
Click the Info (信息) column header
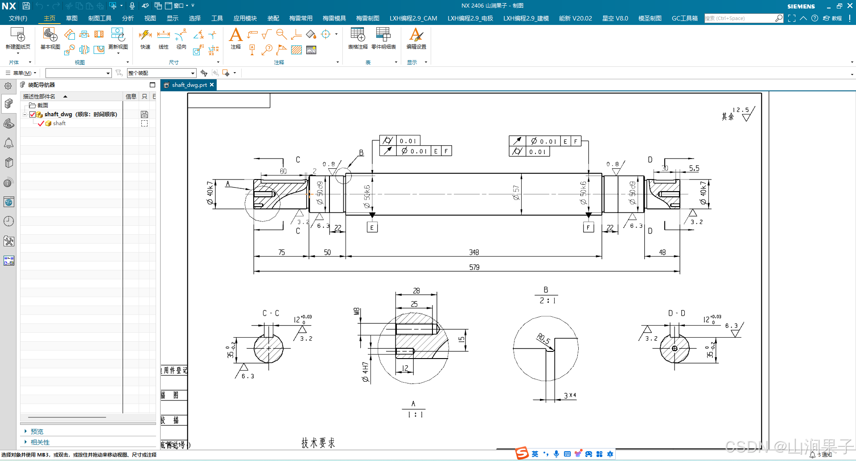[131, 96]
